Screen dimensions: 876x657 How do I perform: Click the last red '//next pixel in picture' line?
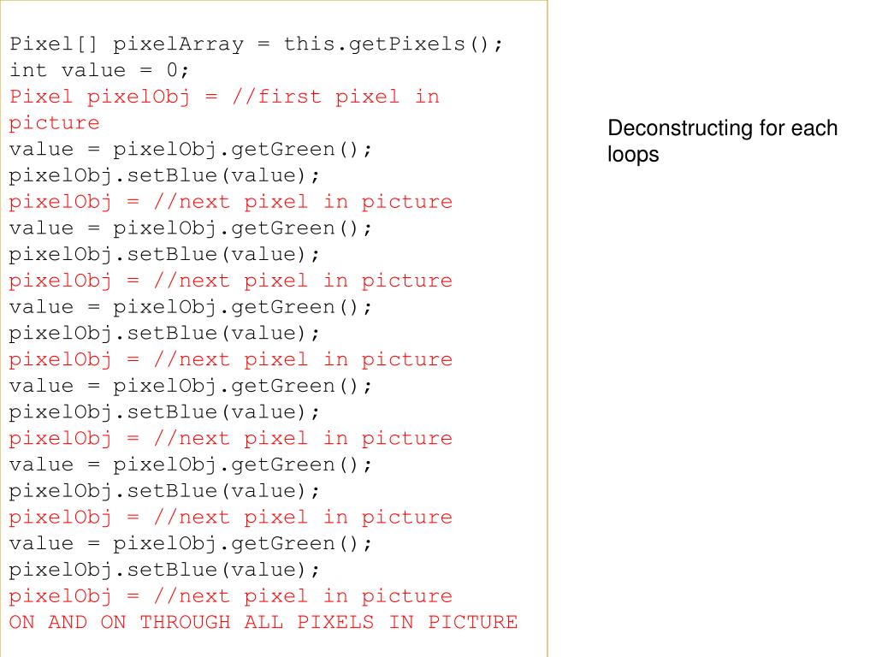(x=230, y=595)
